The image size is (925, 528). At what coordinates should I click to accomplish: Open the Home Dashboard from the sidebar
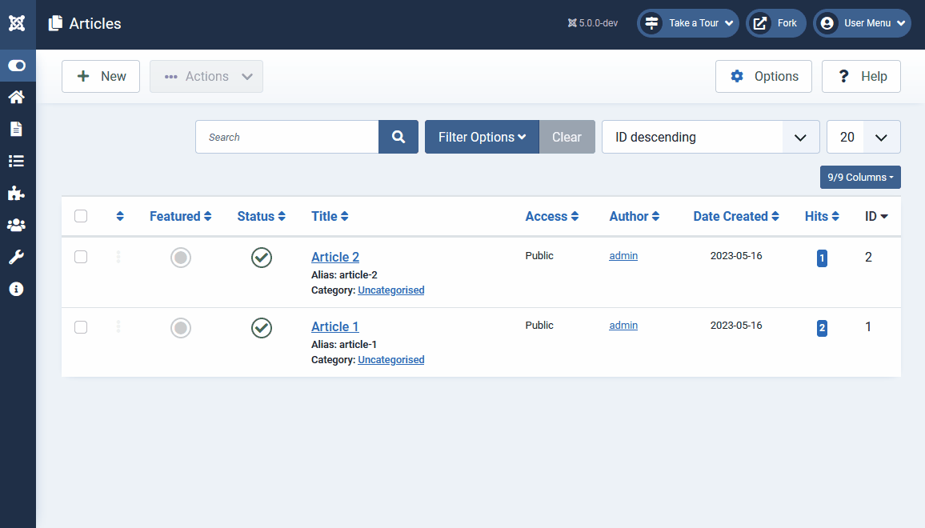click(x=18, y=97)
